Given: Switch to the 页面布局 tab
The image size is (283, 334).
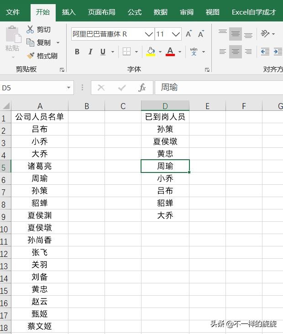Looking at the screenshot, I should click(102, 12).
